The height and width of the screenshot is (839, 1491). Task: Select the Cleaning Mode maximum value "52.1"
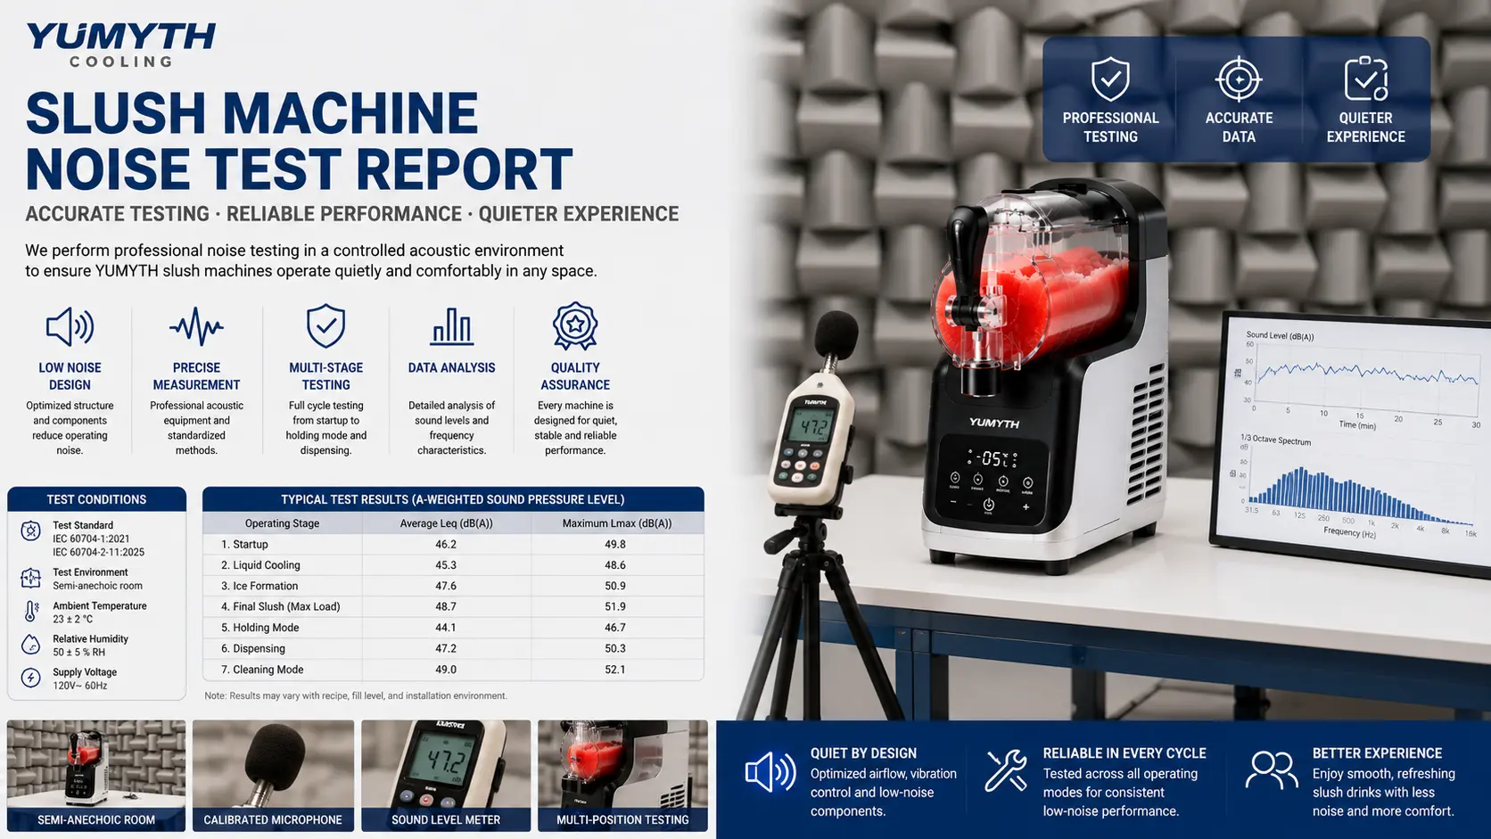point(615,670)
